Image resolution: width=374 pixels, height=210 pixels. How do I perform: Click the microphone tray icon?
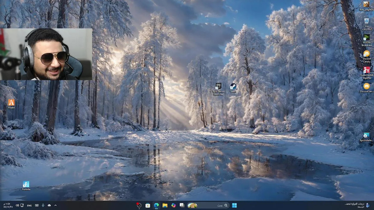pos(43,205)
